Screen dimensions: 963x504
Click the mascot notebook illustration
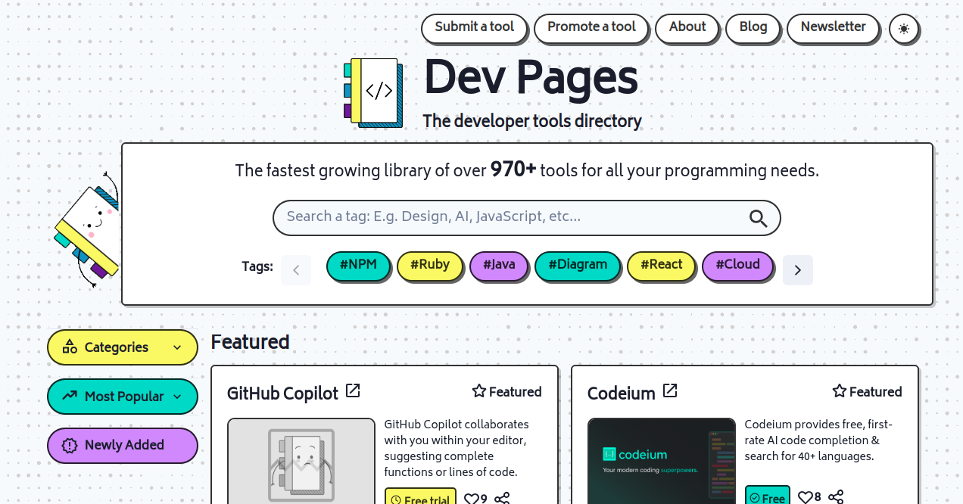[86, 229]
